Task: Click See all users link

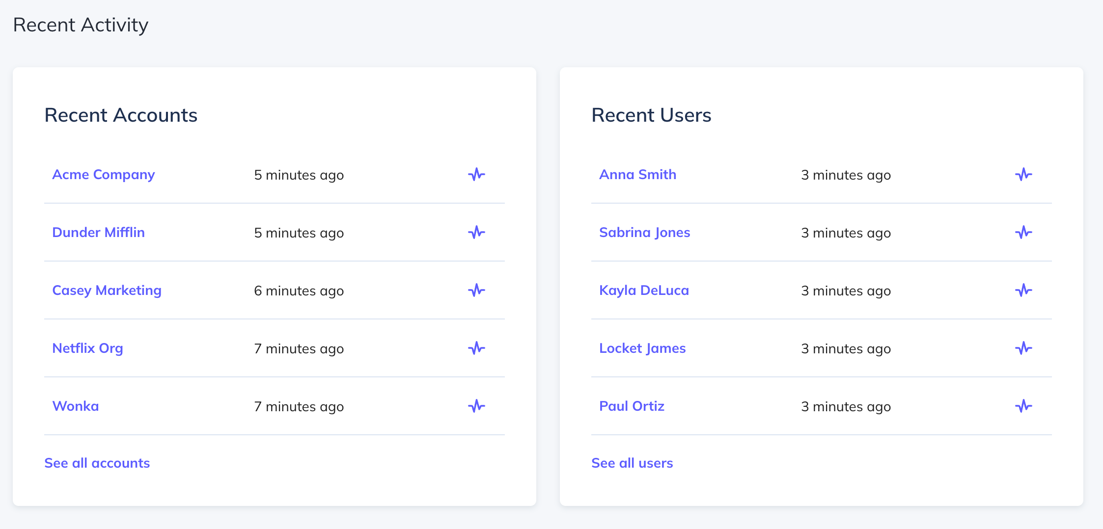Action: point(632,463)
